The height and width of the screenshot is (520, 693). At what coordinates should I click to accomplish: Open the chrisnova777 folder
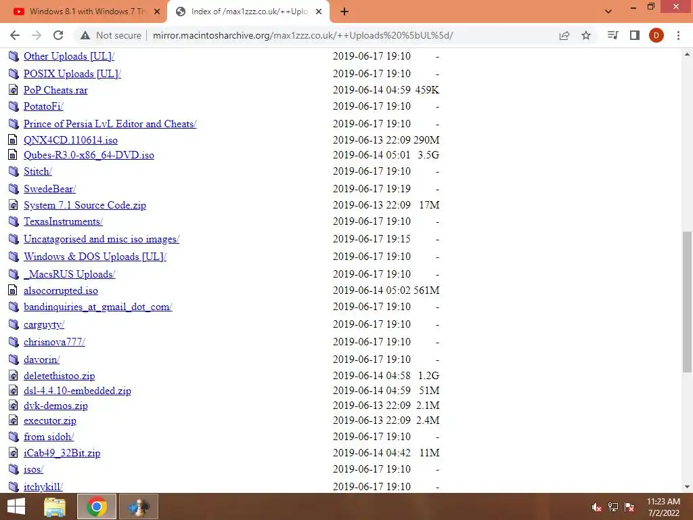(x=54, y=342)
